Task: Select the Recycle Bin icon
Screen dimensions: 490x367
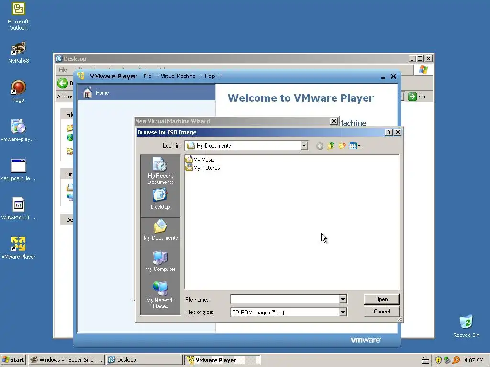Action: 466,326
